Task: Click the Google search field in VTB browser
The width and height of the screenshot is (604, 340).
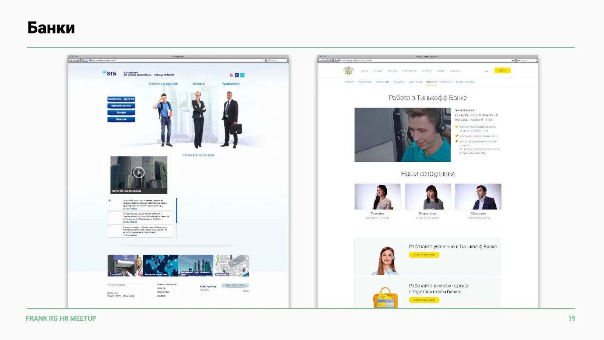Action: pyautogui.click(x=277, y=60)
